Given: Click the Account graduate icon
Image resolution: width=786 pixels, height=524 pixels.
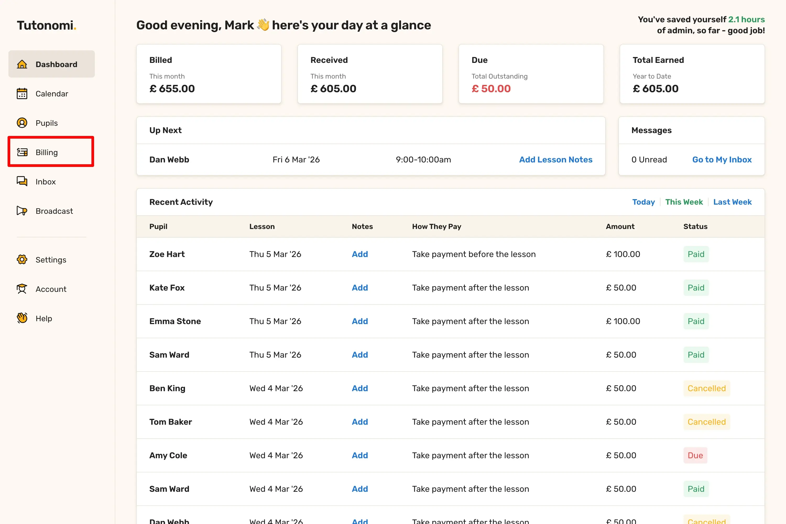Looking at the screenshot, I should point(22,289).
